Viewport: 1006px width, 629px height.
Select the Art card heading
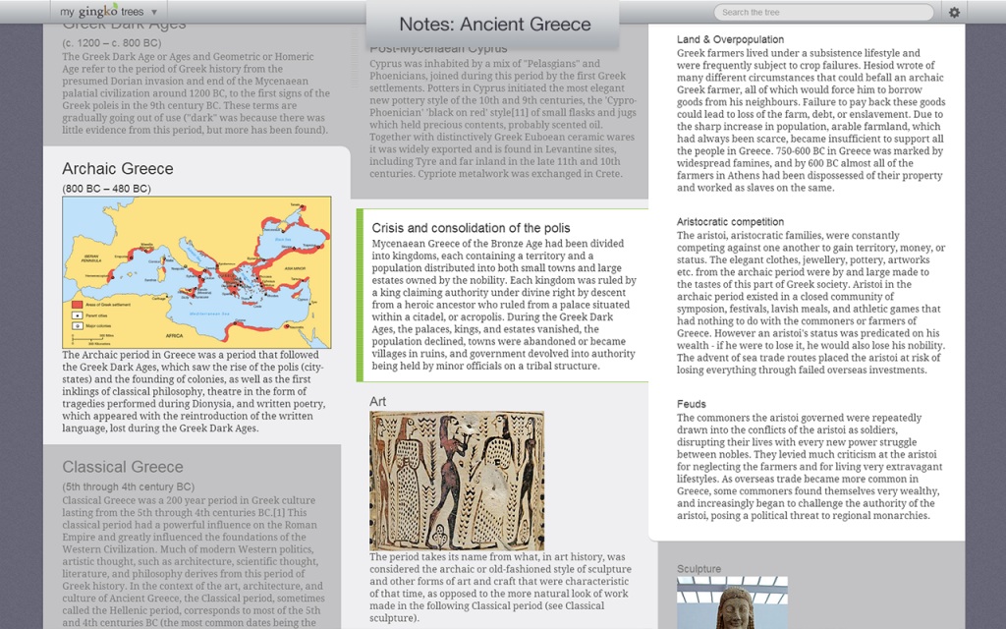378,401
